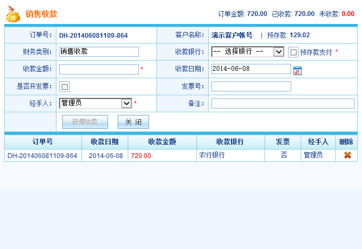Viewport: 362px width, 249px height.
Task: Open the calendar date picker icon
Action: (x=298, y=70)
